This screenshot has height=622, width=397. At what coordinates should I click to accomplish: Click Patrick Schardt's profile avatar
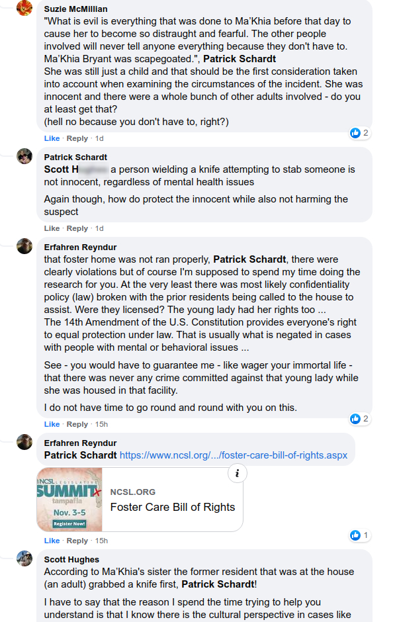click(24, 156)
